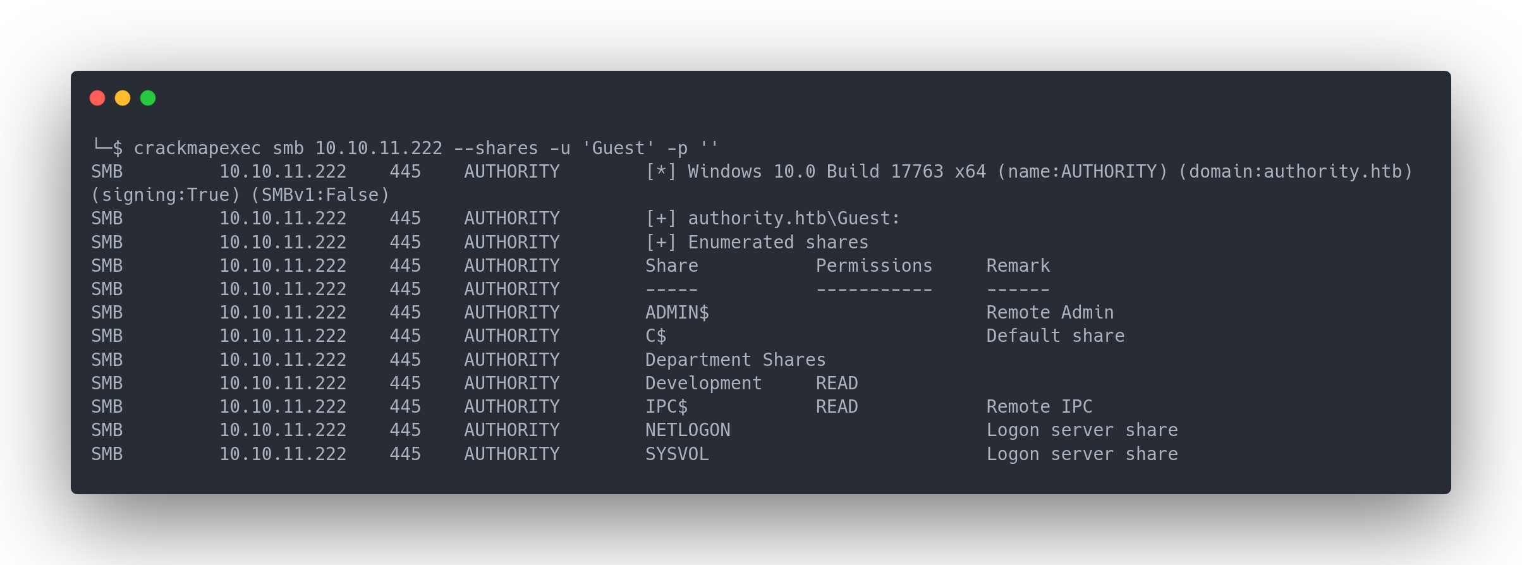Click the 'Enumerated shares' status message

coord(777,242)
